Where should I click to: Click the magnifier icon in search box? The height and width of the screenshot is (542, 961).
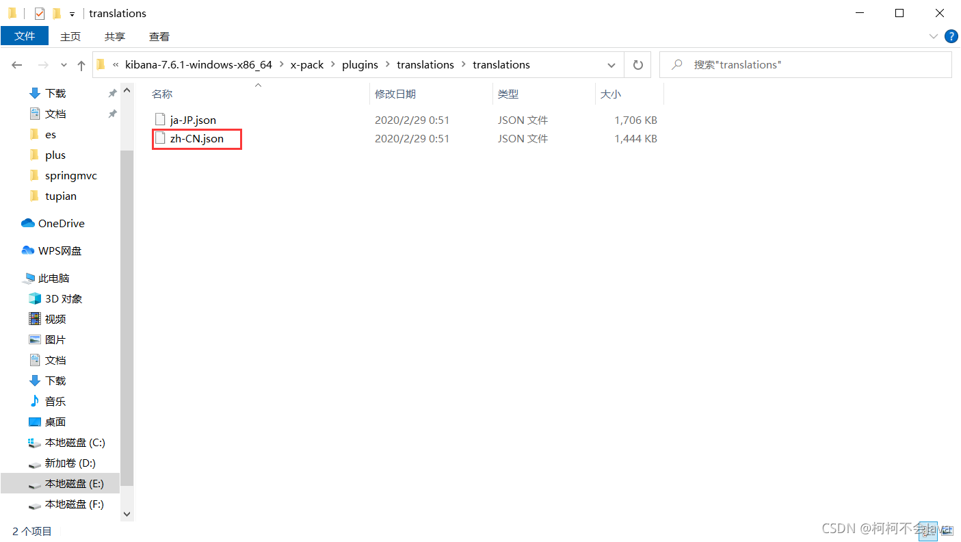(677, 65)
